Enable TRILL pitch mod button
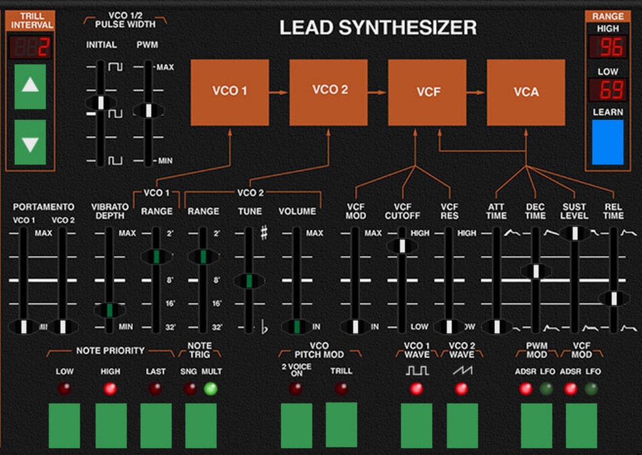Image resolution: width=642 pixels, height=455 pixels. tap(342, 425)
